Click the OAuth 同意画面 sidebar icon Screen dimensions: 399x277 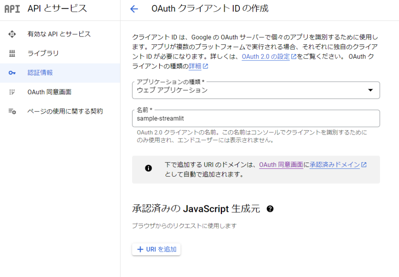(x=12, y=92)
